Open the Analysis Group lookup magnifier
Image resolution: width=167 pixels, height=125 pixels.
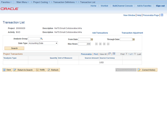(x=41, y=39)
